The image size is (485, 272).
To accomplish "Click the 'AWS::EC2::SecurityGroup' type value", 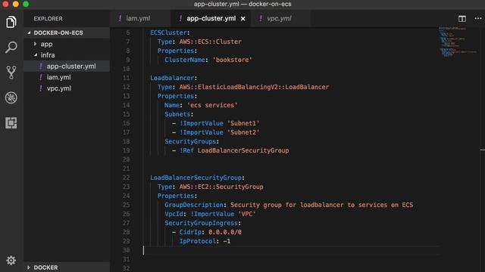I will pyautogui.click(x=221, y=187).
